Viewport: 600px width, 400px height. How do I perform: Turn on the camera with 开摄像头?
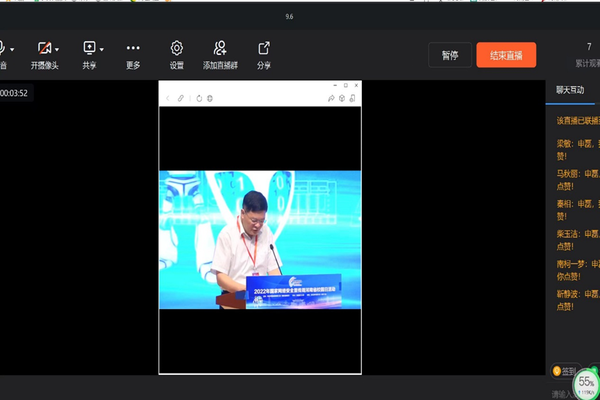point(44,49)
